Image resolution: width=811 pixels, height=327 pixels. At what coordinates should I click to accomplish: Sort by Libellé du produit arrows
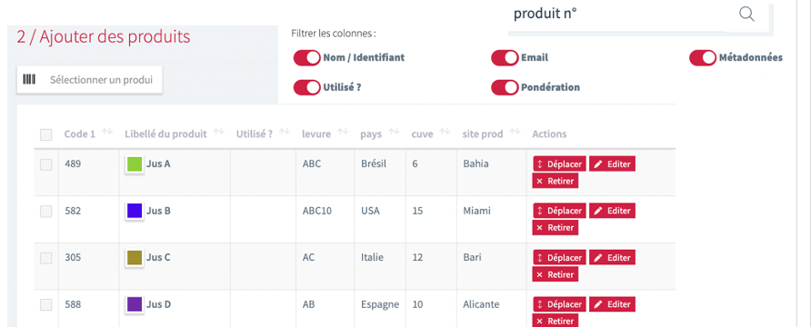pos(219,133)
